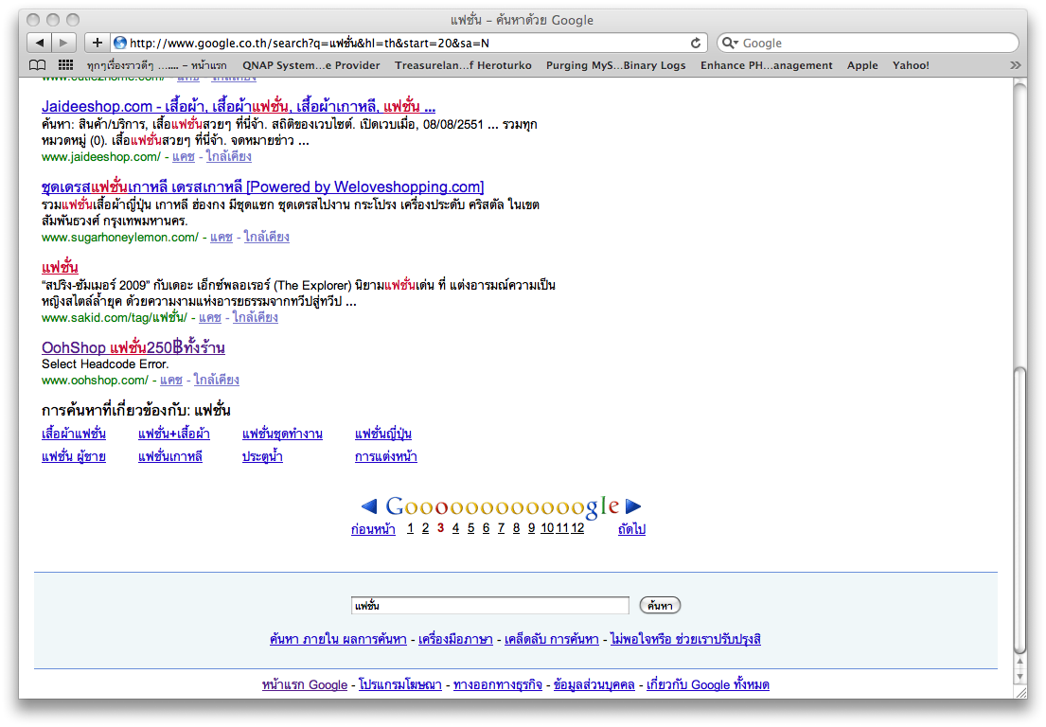1046x727 pixels.
Task: Open the Purging MySQL Binary Logs bookmark
Action: pos(615,65)
